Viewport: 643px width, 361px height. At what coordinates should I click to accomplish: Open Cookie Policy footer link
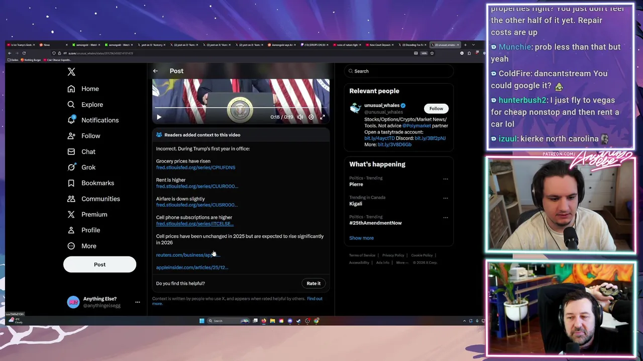pyautogui.click(x=422, y=255)
